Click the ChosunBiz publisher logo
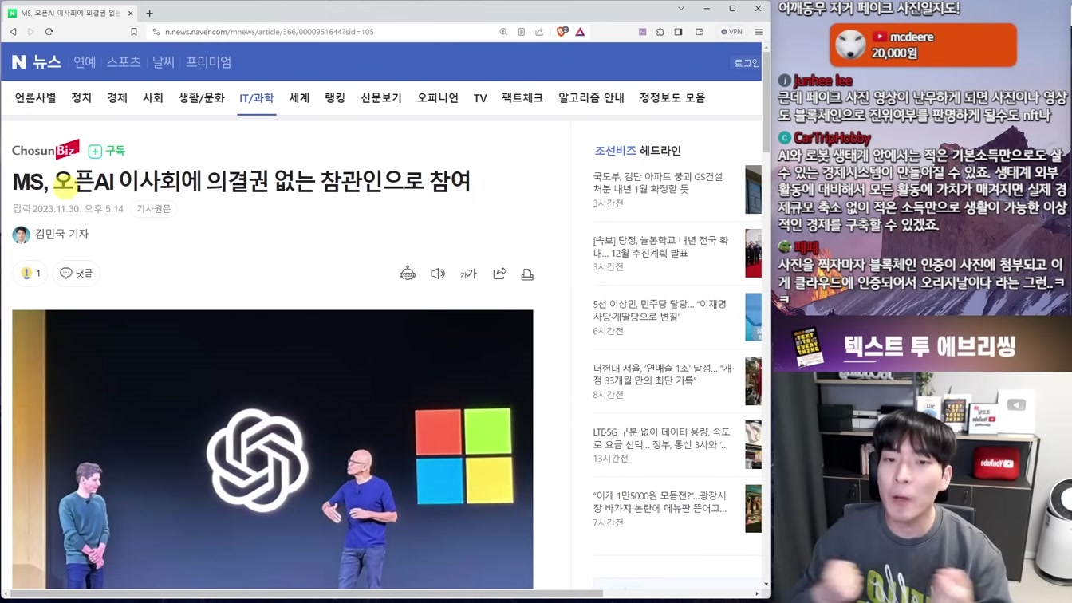This screenshot has height=603, width=1072. (45, 150)
